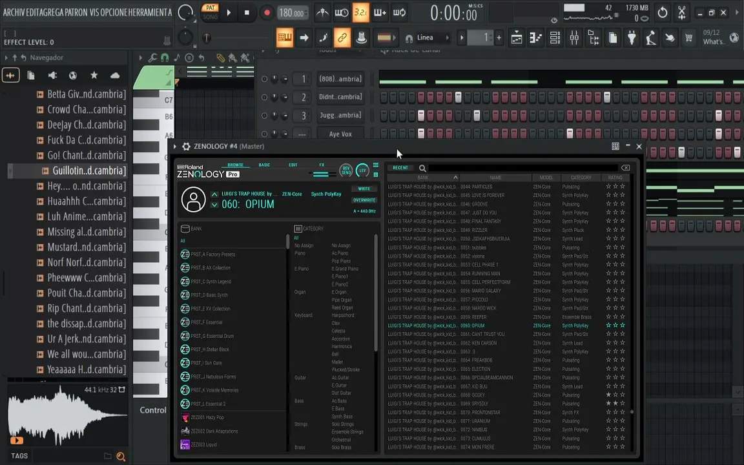Switch PAT/SONG mode toggle
This screenshot has width=744, height=465.
pos(210,12)
